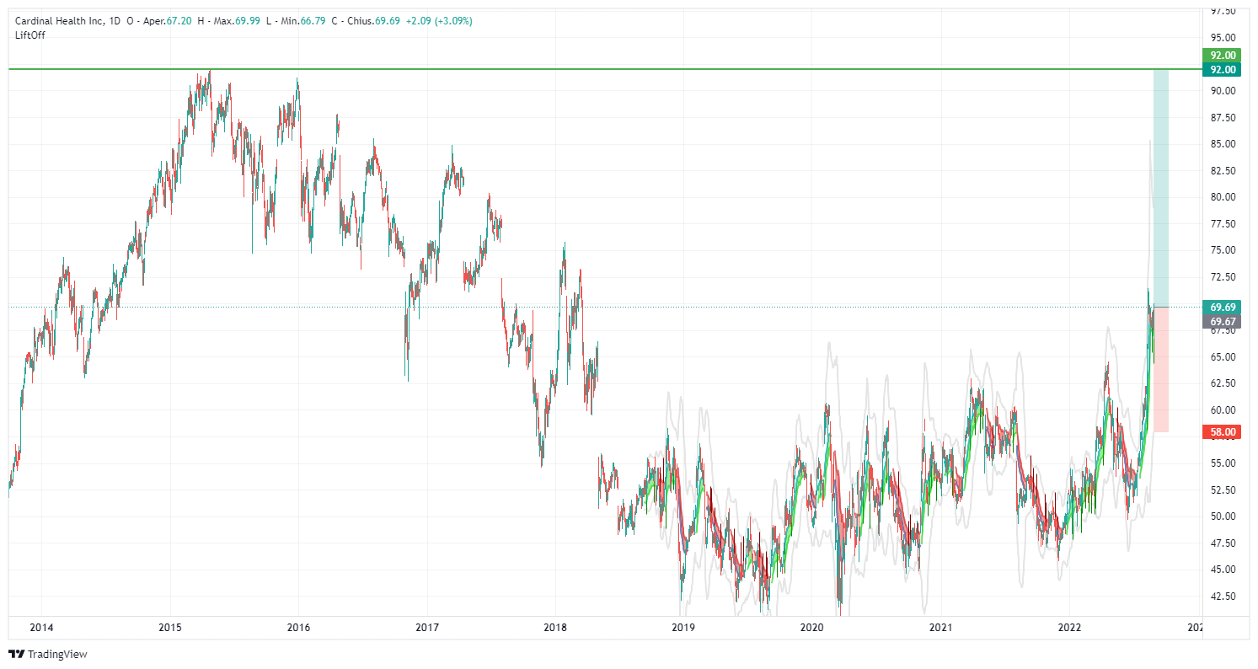Click the 52.50 price scale label
Image resolution: width=1258 pixels, height=669 pixels.
1223,490
